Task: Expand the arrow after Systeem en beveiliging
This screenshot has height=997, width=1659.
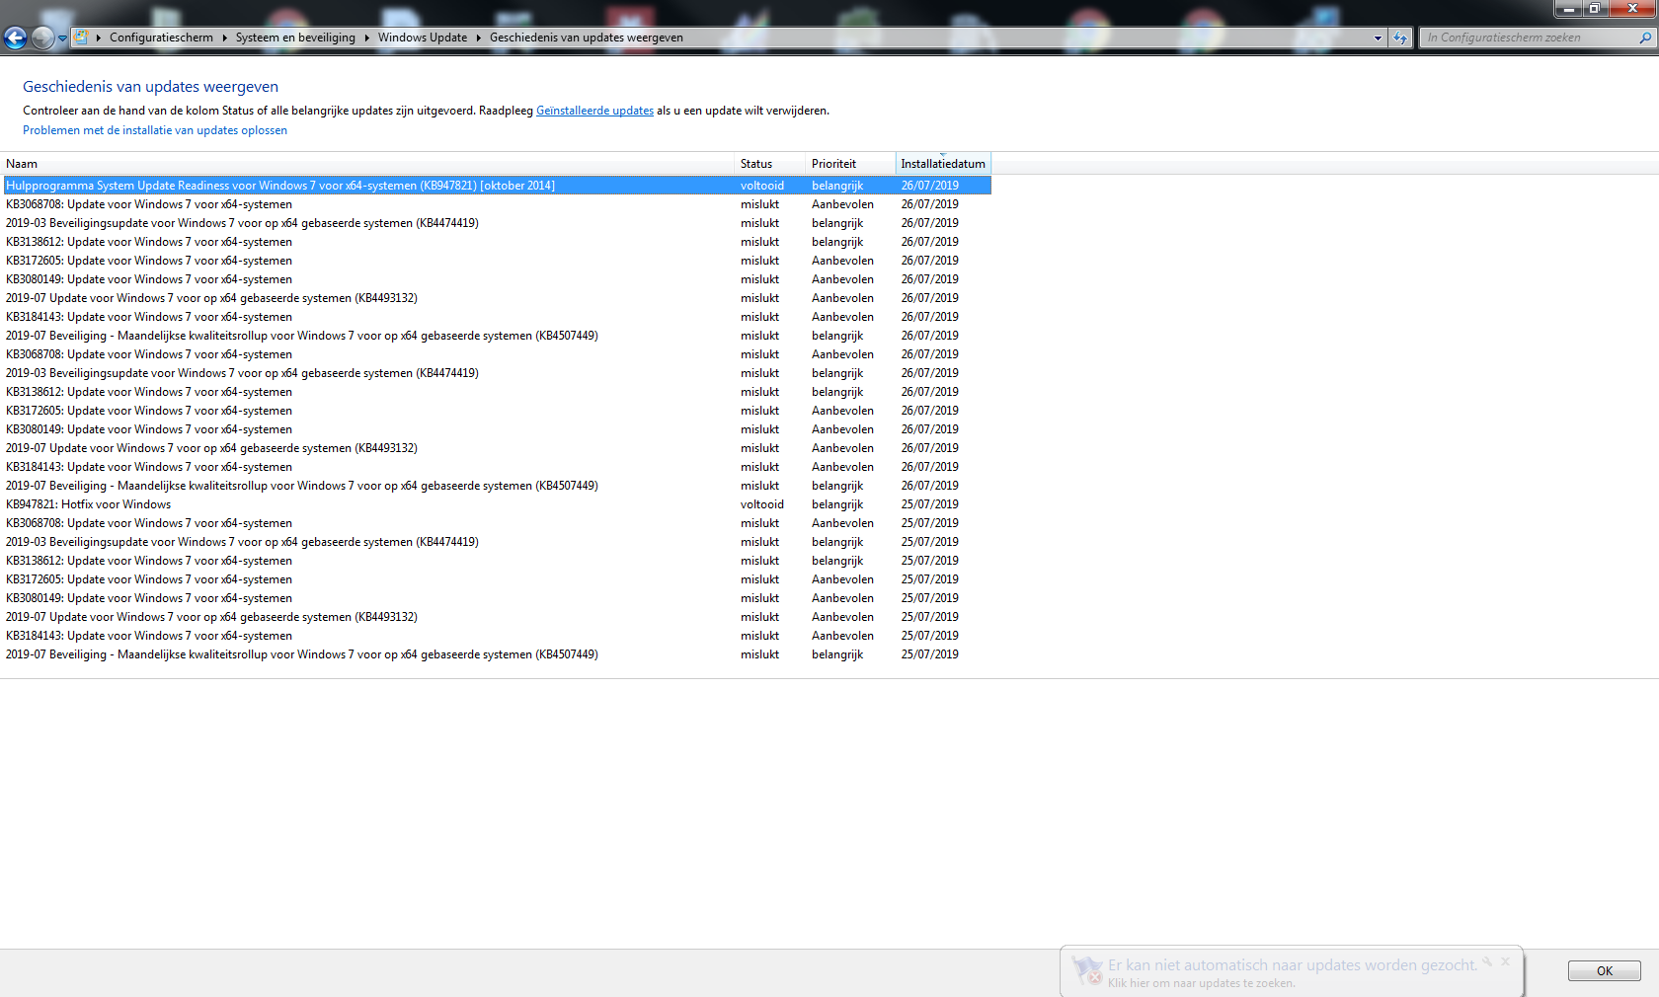Action: point(366,38)
